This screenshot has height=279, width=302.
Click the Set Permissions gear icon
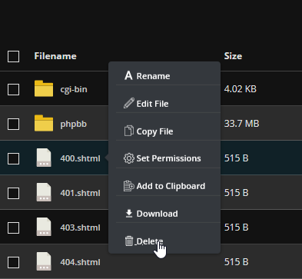pyautogui.click(x=129, y=158)
